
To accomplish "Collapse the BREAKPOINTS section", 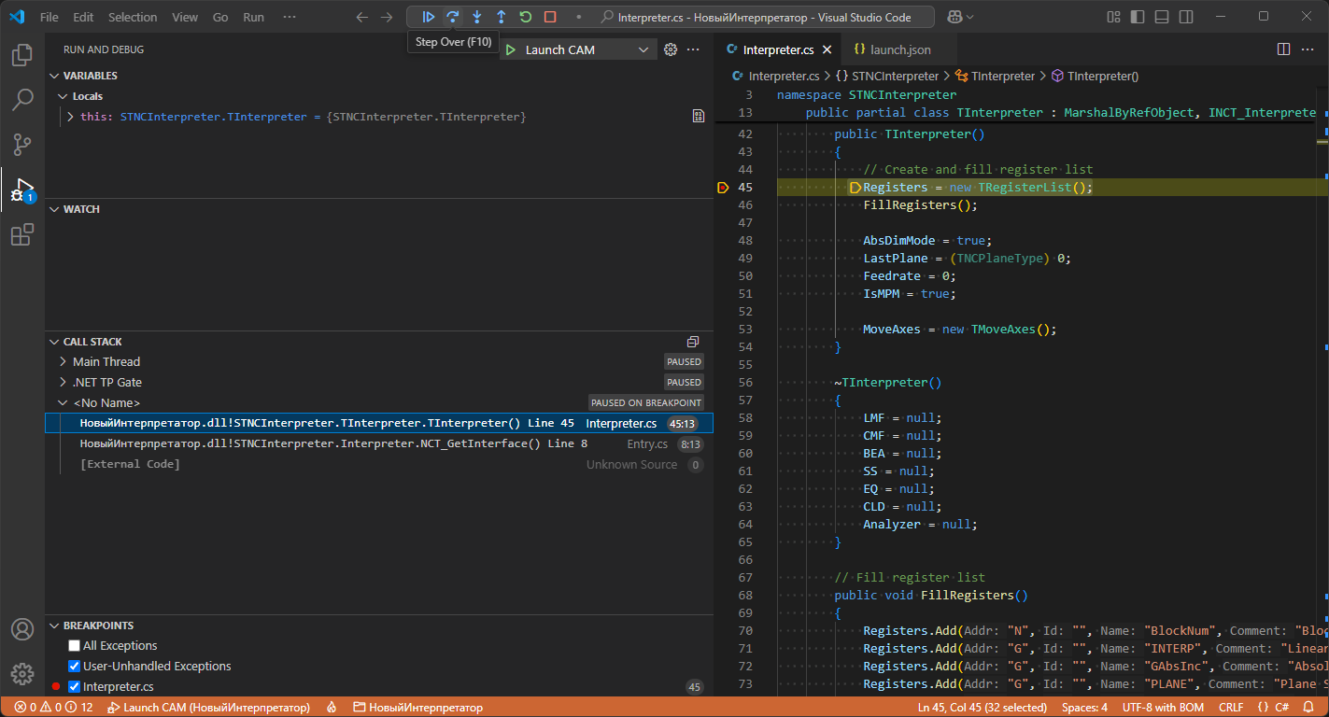I will [x=54, y=626].
